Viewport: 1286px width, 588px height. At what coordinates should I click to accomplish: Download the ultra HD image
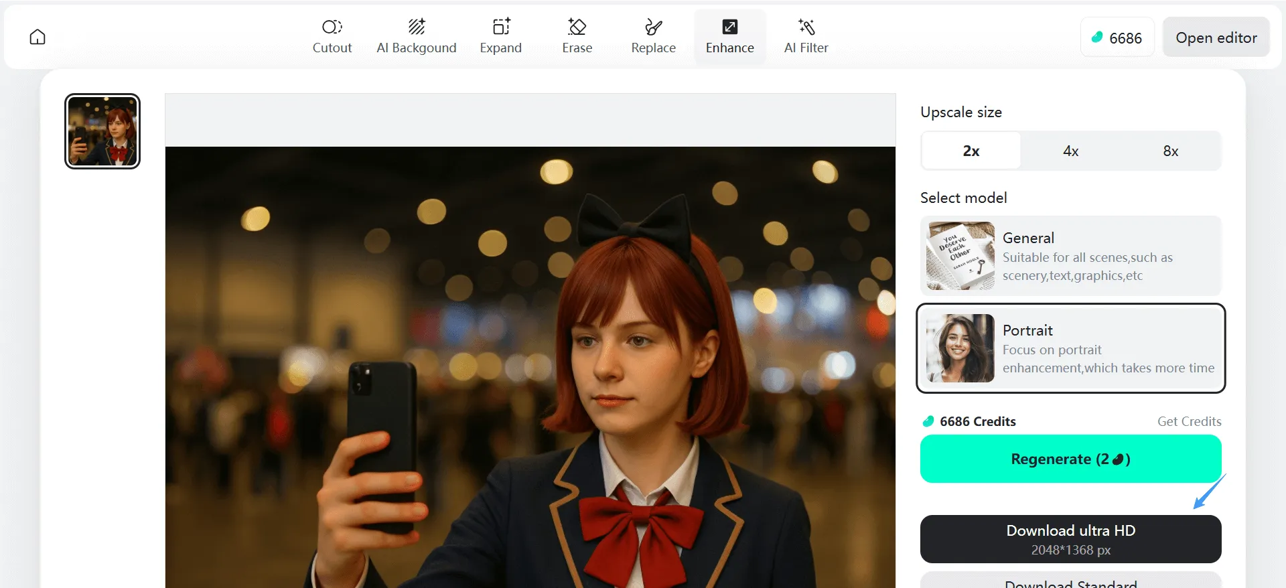(x=1070, y=539)
